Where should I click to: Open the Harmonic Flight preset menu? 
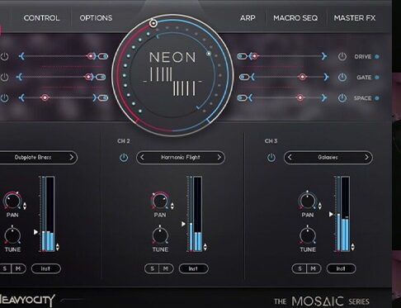tap(181, 158)
